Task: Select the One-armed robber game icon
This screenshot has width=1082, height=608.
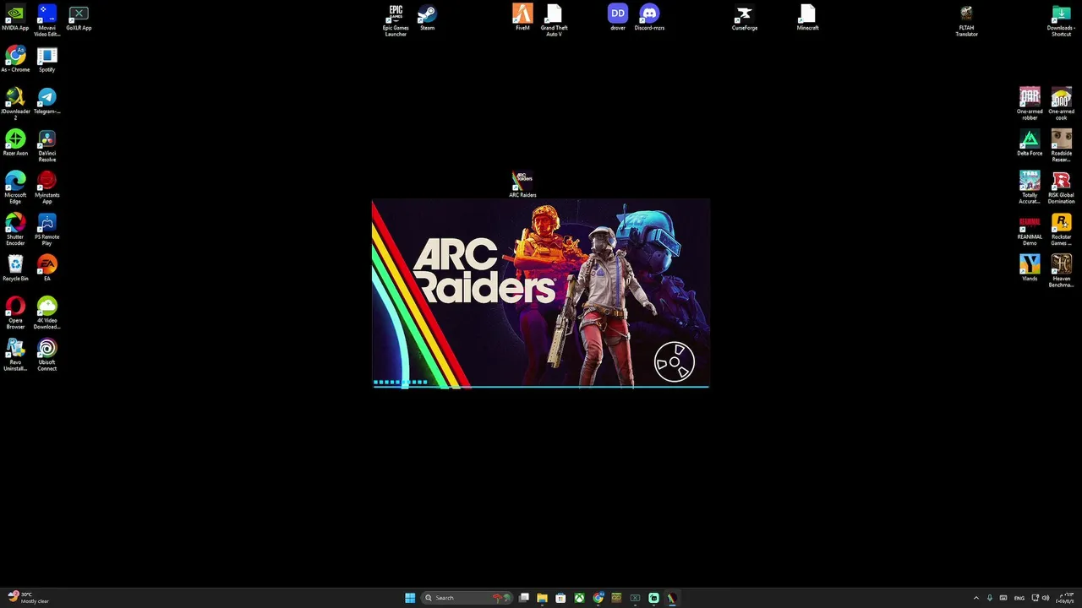Action: pyautogui.click(x=1030, y=104)
